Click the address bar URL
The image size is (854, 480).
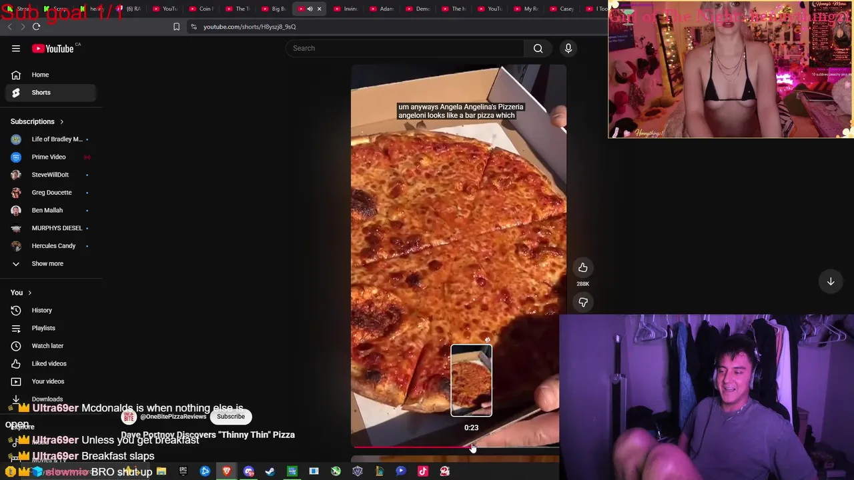point(250,27)
